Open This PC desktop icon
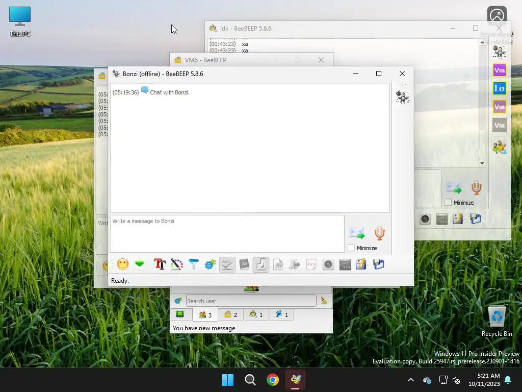This screenshot has height=392, width=522. pyautogui.click(x=20, y=21)
